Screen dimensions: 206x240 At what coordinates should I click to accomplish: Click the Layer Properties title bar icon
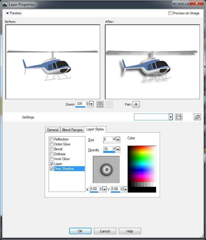5,4
